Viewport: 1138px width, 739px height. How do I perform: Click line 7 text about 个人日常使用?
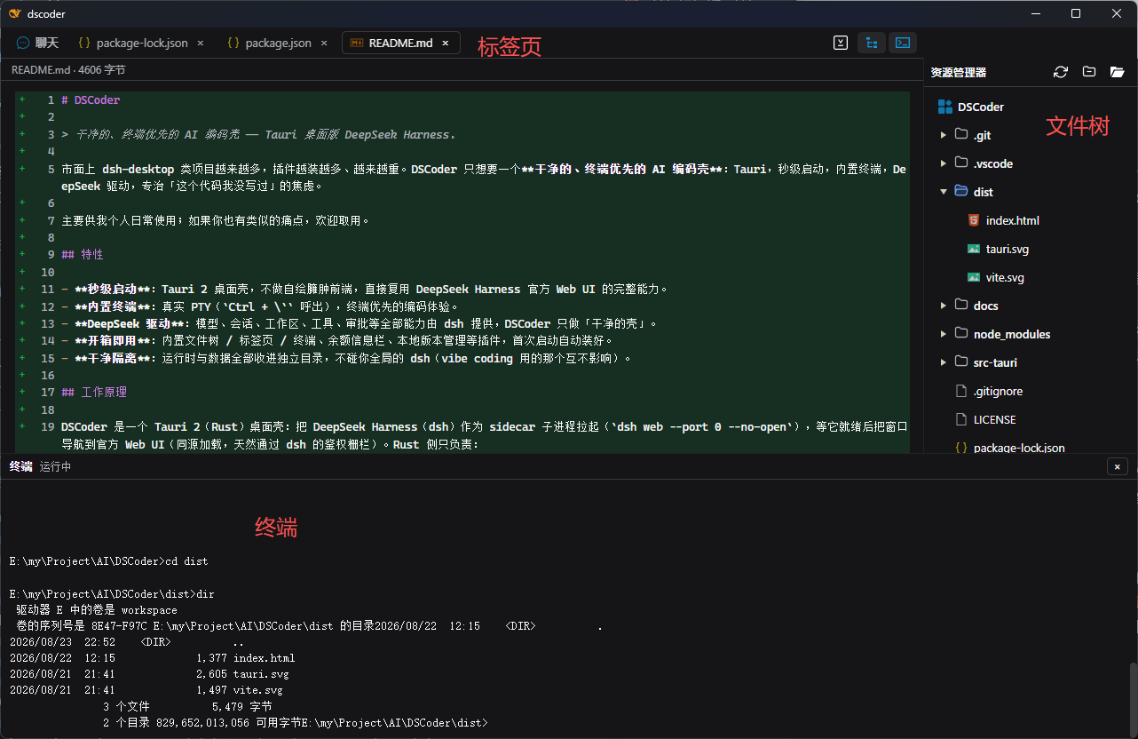tap(215, 220)
